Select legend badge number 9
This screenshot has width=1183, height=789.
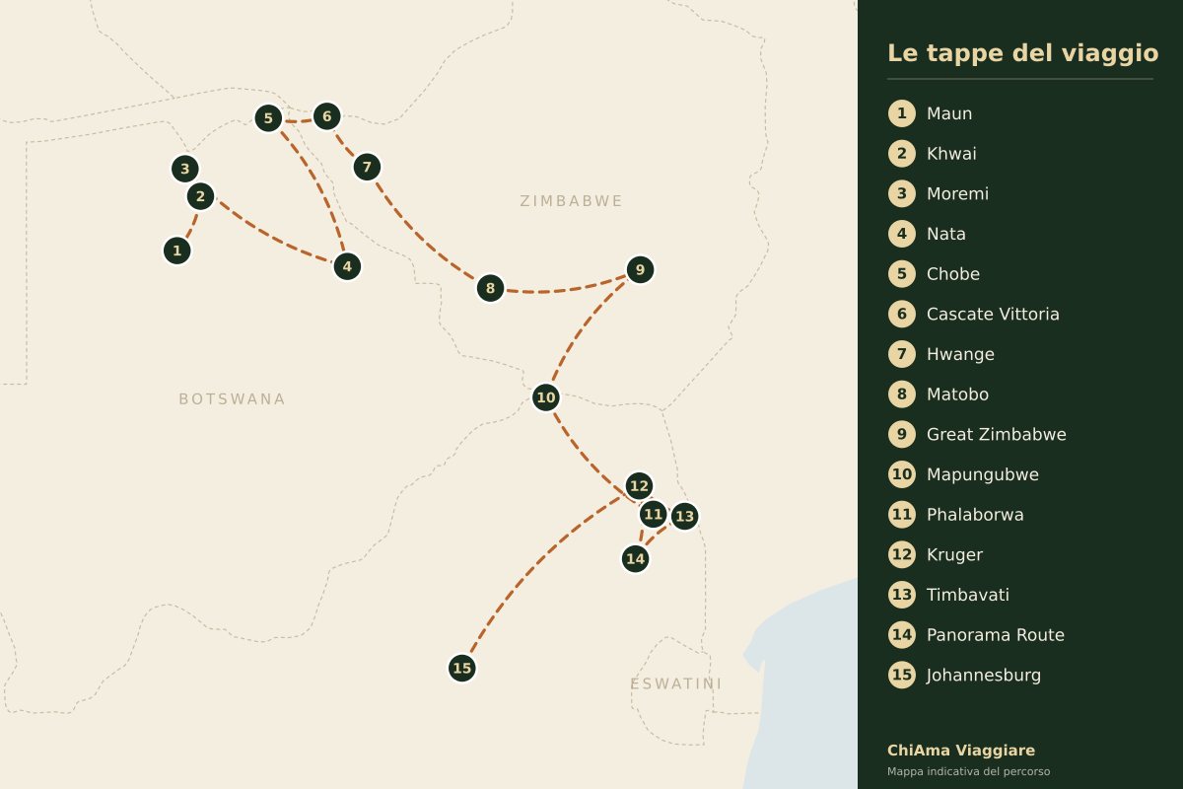click(901, 434)
